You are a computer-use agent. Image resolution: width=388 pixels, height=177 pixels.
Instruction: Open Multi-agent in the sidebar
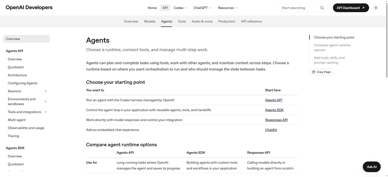pyautogui.click(x=17, y=120)
